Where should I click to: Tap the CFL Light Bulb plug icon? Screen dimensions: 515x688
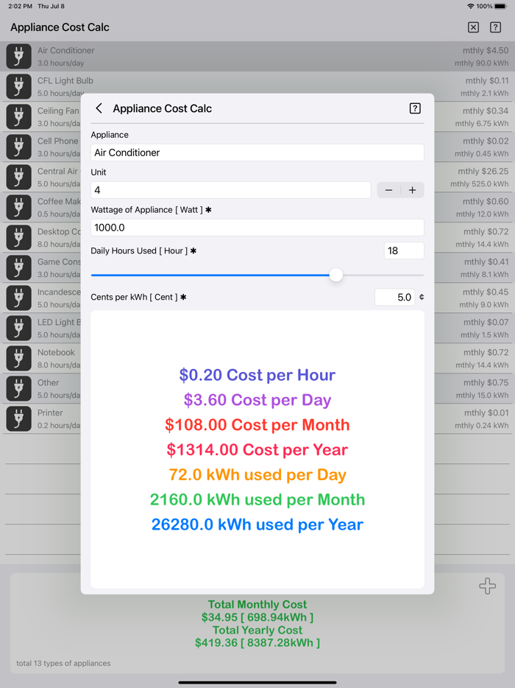(x=18, y=86)
